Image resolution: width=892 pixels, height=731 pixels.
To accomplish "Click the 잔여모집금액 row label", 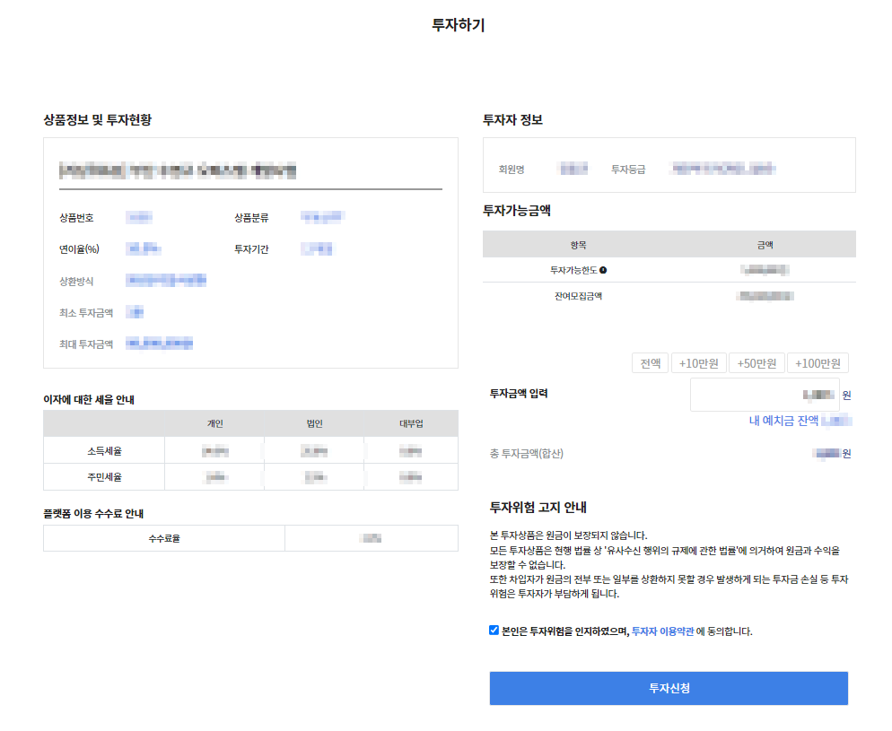I will (578, 296).
